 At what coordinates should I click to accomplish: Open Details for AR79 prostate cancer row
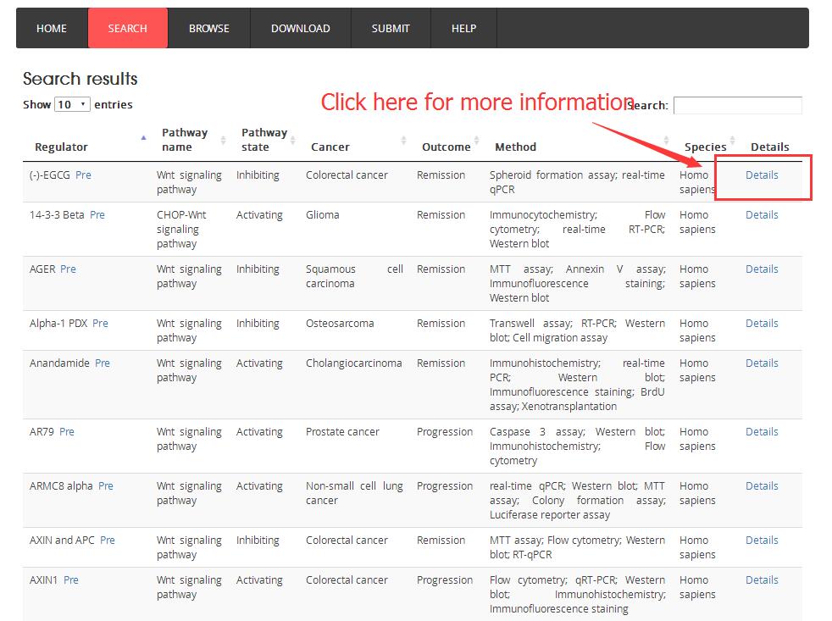[x=762, y=432]
